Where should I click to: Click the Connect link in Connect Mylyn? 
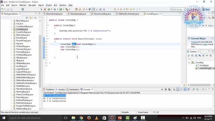(x=195, y=42)
